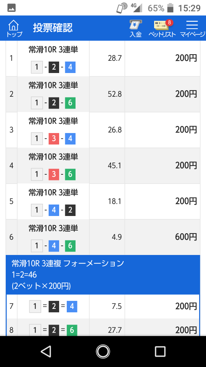Tap the image notification icon in status bar
Screen dimensions: 206x367
(11, 8)
